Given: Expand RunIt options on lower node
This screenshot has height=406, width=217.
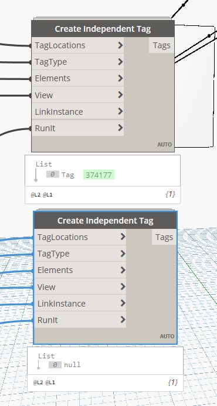Looking at the screenshot, I should [123, 320].
